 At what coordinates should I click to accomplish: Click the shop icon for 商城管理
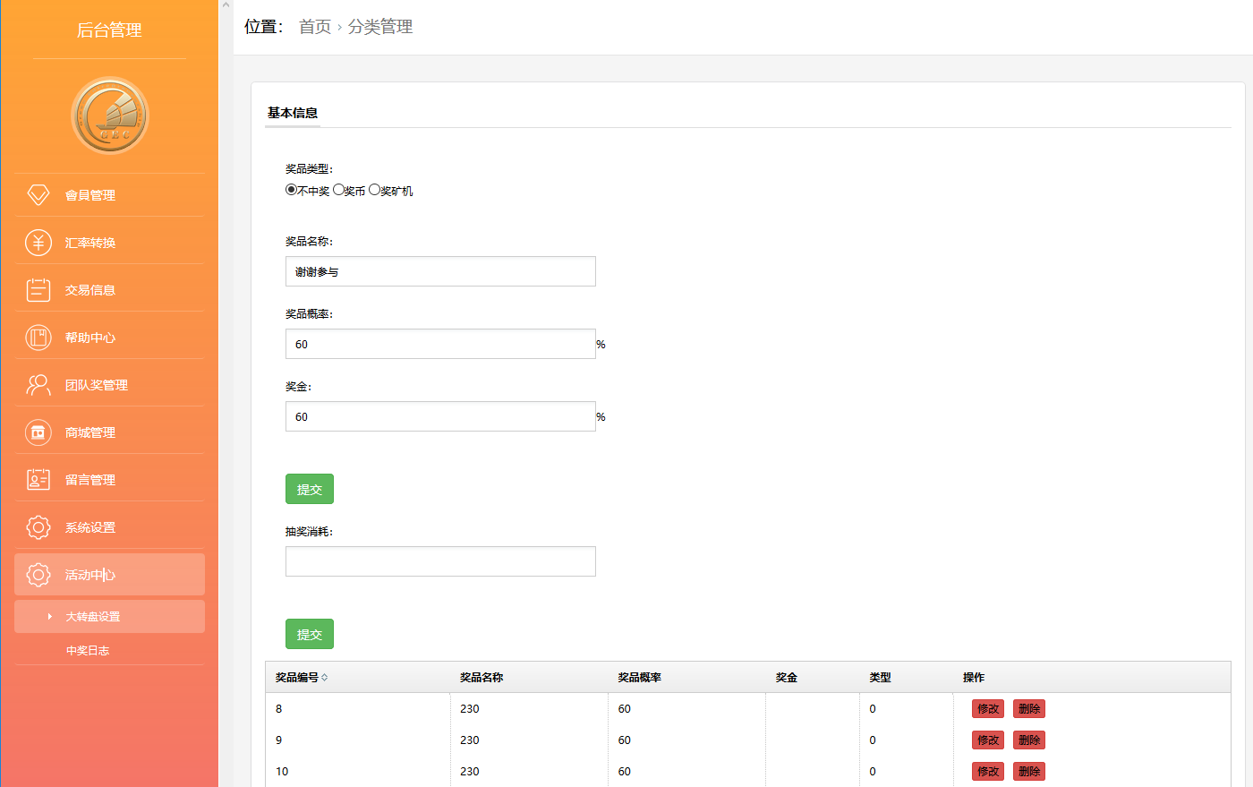(38, 432)
